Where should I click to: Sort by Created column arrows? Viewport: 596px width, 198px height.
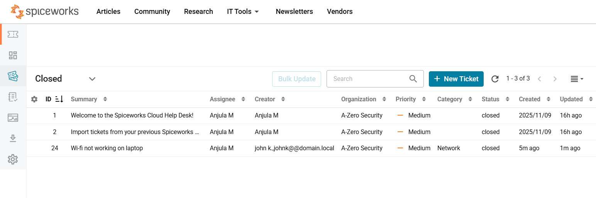[x=548, y=99]
